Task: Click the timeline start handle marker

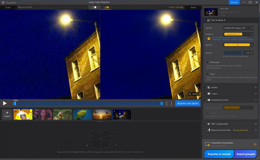Action: pyautogui.click(x=14, y=104)
